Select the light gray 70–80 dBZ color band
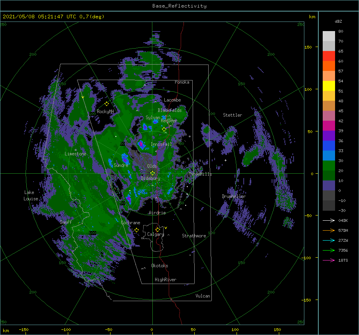Screen dimensions: 359x335 click(329, 36)
